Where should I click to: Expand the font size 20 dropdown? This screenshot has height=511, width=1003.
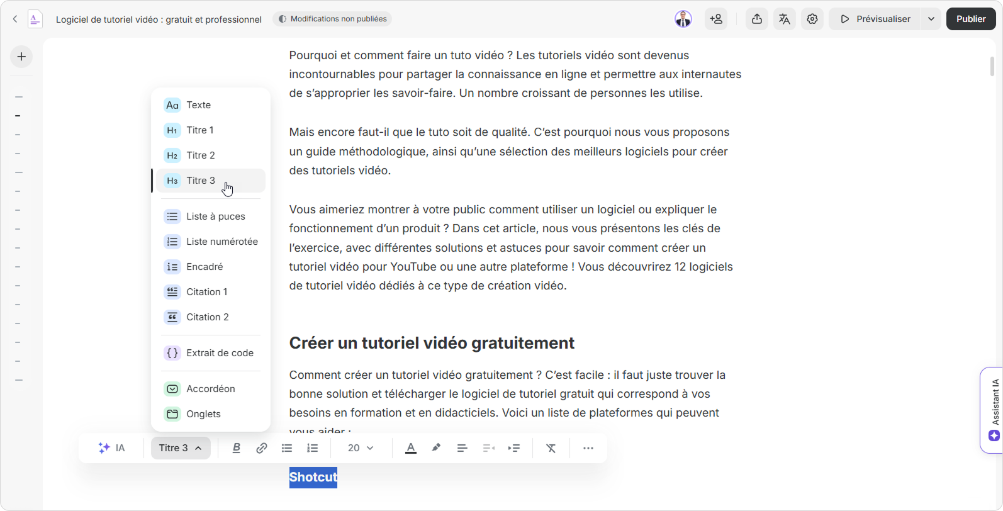361,448
